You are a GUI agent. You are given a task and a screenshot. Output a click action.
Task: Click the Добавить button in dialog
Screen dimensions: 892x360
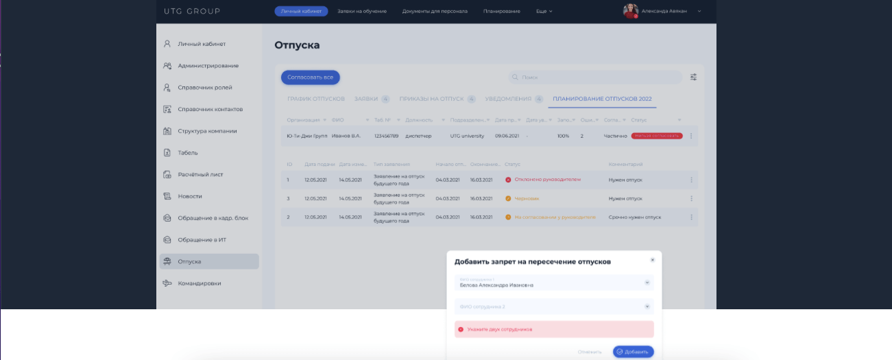[x=633, y=352]
